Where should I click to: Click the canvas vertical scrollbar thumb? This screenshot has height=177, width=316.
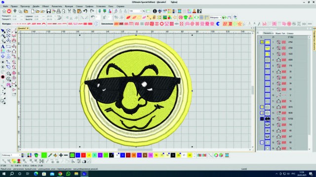click(252, 90)
